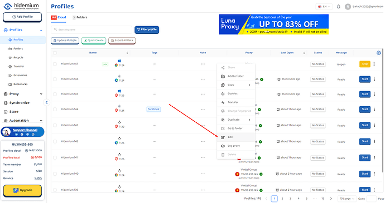Open three-dot menu for Hidemium 146
Screen dimensions: 385x203
pos(374,79)
